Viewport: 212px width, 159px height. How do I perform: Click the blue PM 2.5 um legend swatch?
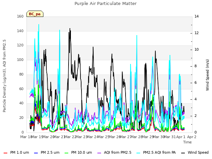point(36,153)
